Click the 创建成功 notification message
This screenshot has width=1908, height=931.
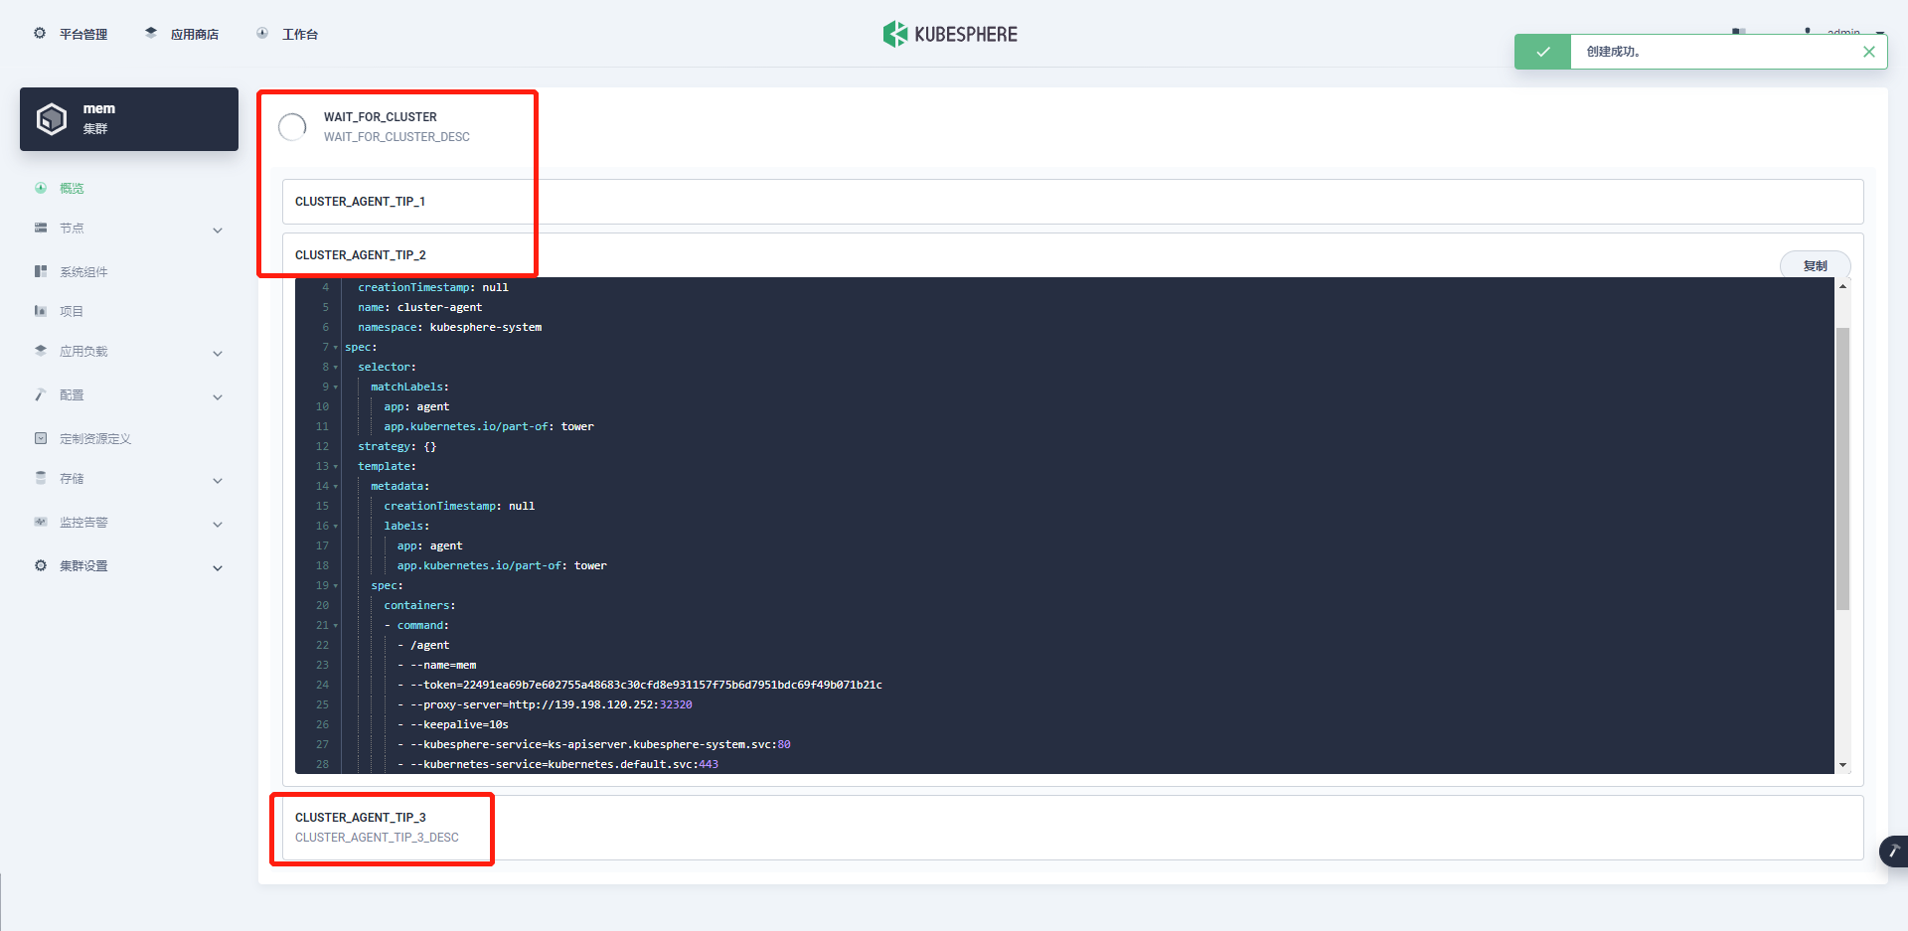click(x=1613, y=52)
